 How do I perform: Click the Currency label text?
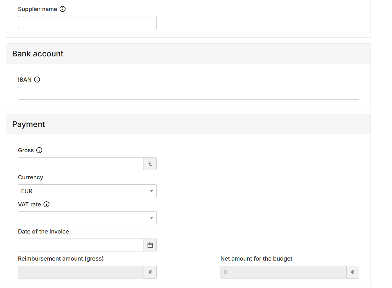[31, 177]
